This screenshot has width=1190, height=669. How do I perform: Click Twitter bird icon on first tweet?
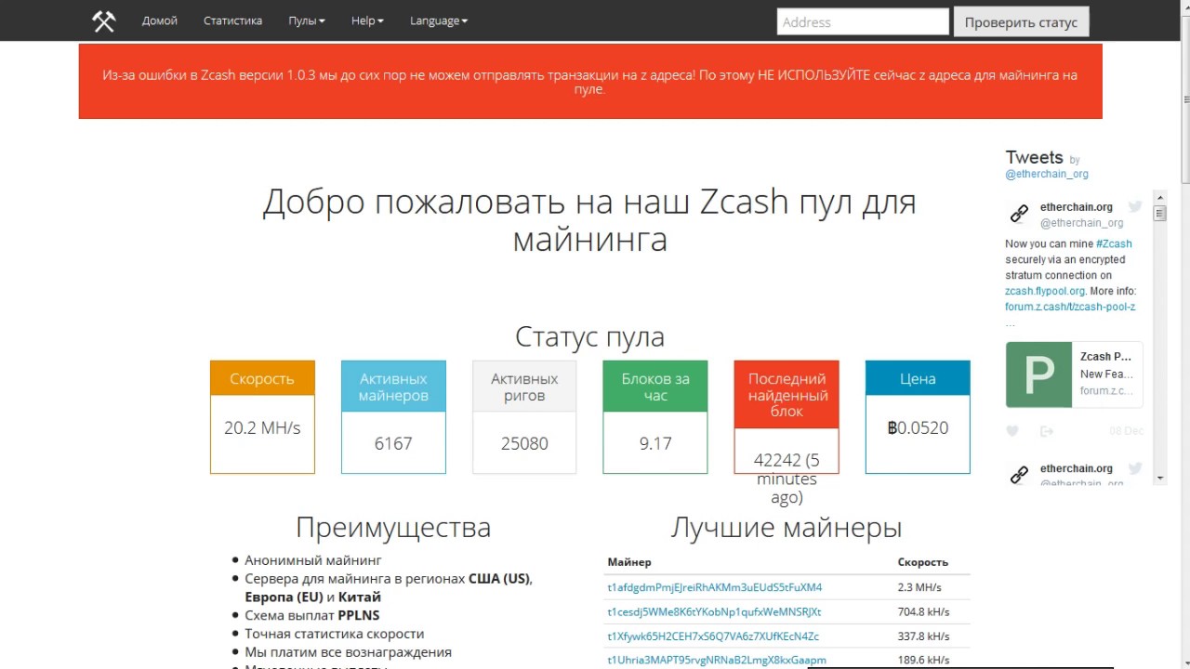1134,206
